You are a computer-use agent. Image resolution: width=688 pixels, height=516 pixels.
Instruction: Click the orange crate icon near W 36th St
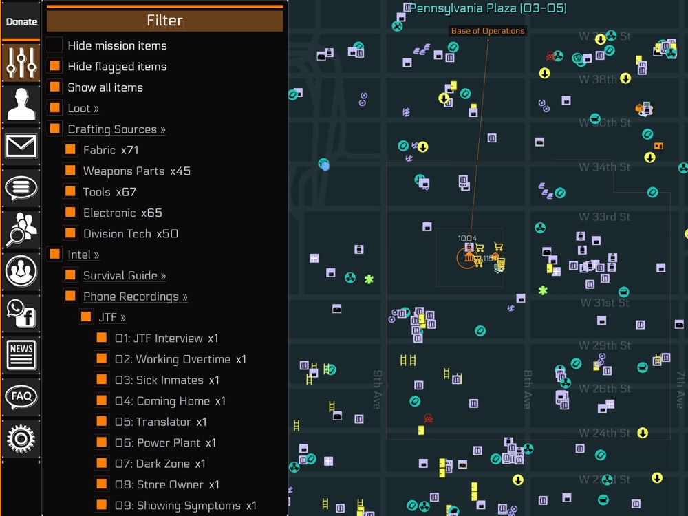(x=640, y=108)
